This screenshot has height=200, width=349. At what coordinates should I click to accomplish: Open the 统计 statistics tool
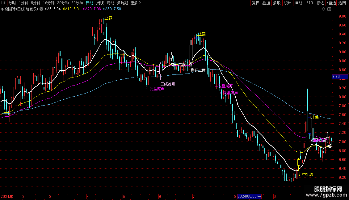tap(288, 3)
